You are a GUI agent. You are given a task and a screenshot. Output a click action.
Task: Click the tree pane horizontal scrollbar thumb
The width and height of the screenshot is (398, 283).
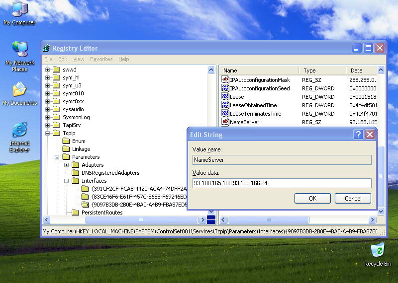pyautogui.click(x=141, y=219)
